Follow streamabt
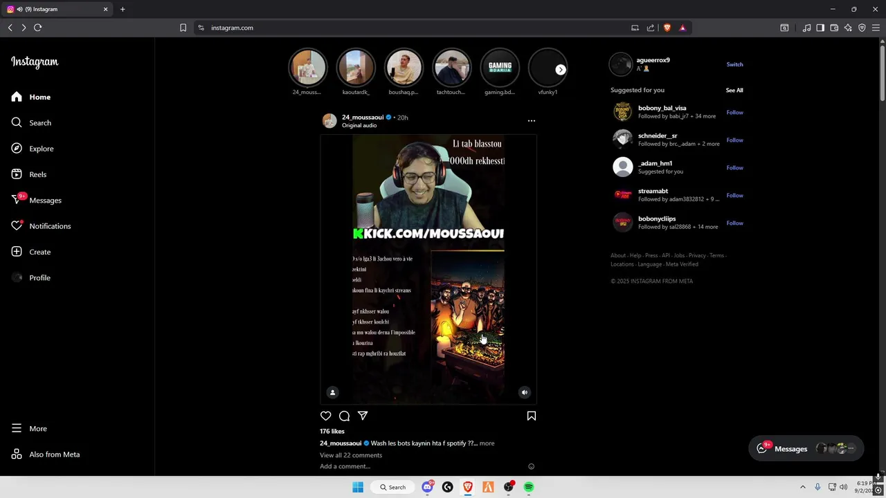 tap(734, 195)
